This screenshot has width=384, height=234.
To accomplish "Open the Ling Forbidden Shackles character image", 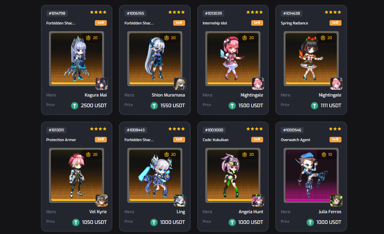I will tap(155, 175).
